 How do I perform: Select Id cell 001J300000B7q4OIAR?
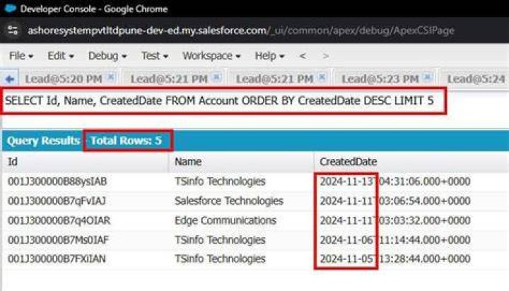[59, 220]
